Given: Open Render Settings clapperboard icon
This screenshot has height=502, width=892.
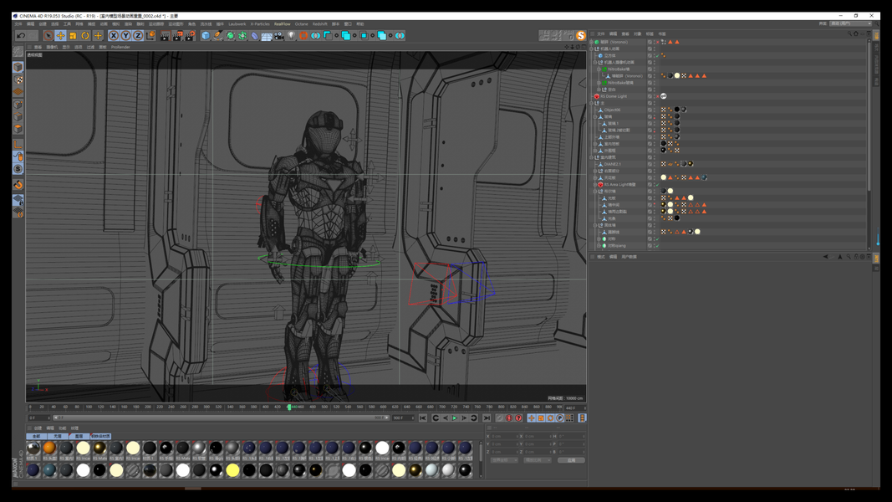Looking at the screenshot, I should click(190, 36).
